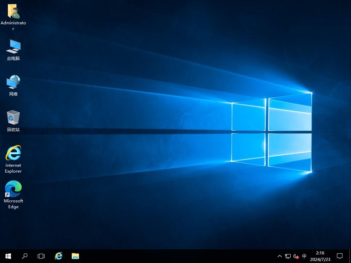The height and width of the screenshot is (263, 351).
Task: Open the clock and date calendar flyout
Action: [320, 256]
